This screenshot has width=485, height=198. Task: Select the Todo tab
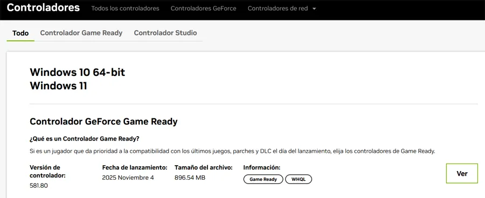coord(20,33)
